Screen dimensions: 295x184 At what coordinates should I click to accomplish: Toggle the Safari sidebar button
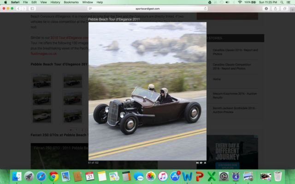(32, 8)
